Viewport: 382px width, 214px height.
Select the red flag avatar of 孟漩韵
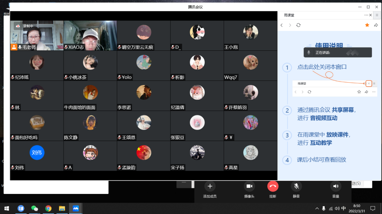pyautogui.click(x=144, y=153)
